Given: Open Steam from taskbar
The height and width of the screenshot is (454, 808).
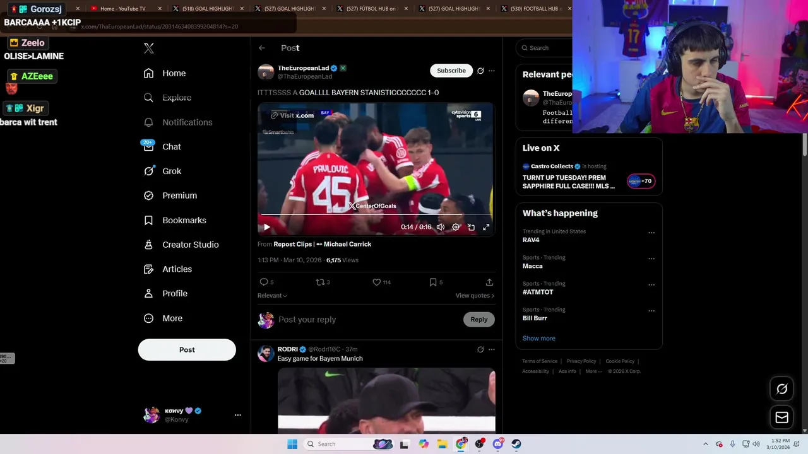Looking at the screenshot, I should (516, 444).
